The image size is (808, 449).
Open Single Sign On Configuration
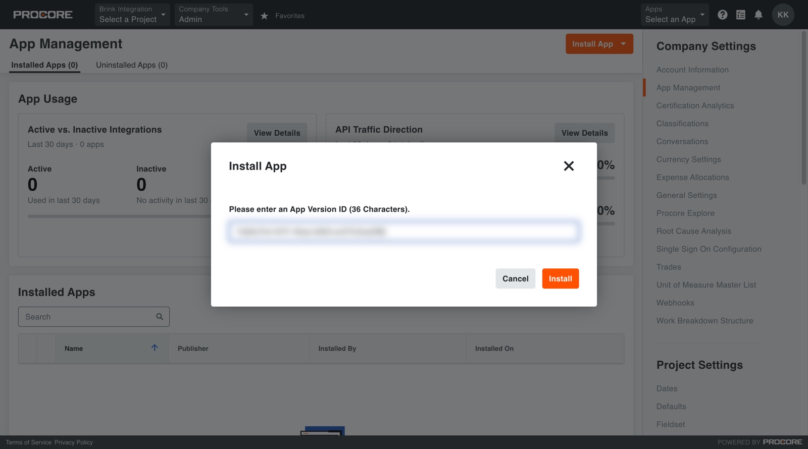[709, 249]
